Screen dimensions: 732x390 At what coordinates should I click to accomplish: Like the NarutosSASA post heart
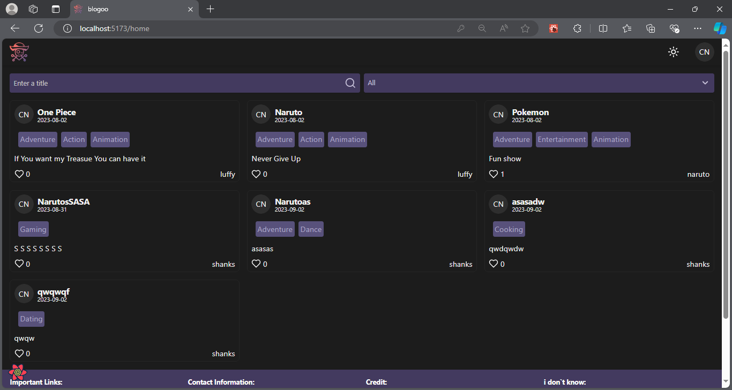19,264
